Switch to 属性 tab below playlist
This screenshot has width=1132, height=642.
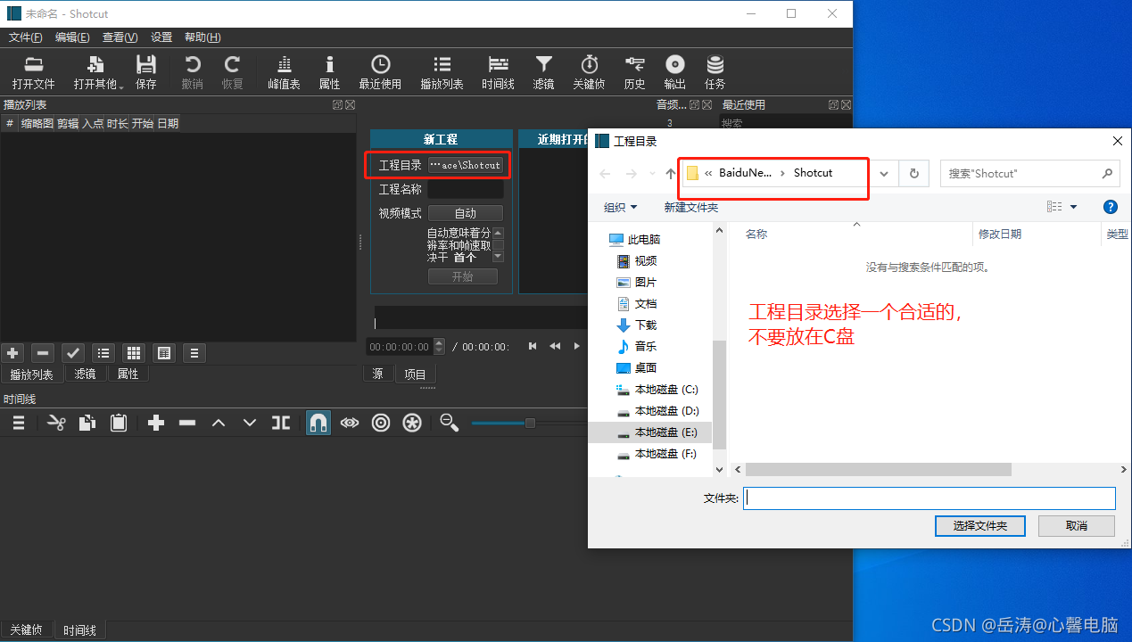(x=128, y=374)
